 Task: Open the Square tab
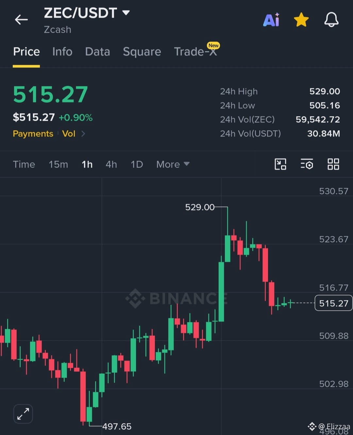click(x=142, y=52)
